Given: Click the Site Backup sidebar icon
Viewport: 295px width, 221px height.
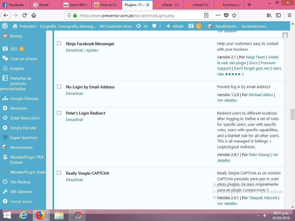Looking at the screenshot, I should tap(5, 182).
